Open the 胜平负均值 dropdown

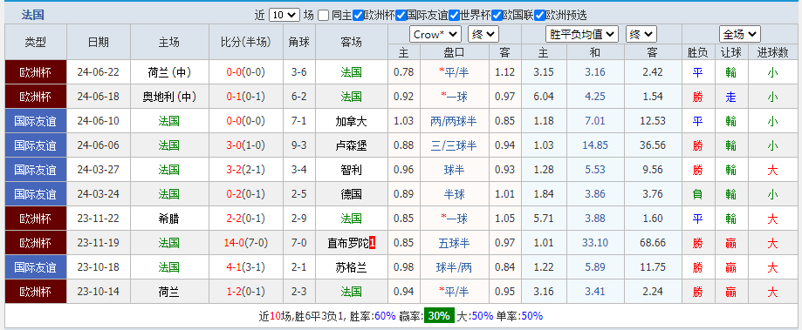tap(582, 35)
